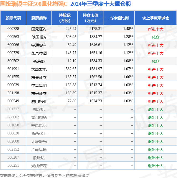The image size is (177, 178).
Task: Click the 占净值比例 column header
Action: [119, 18]
